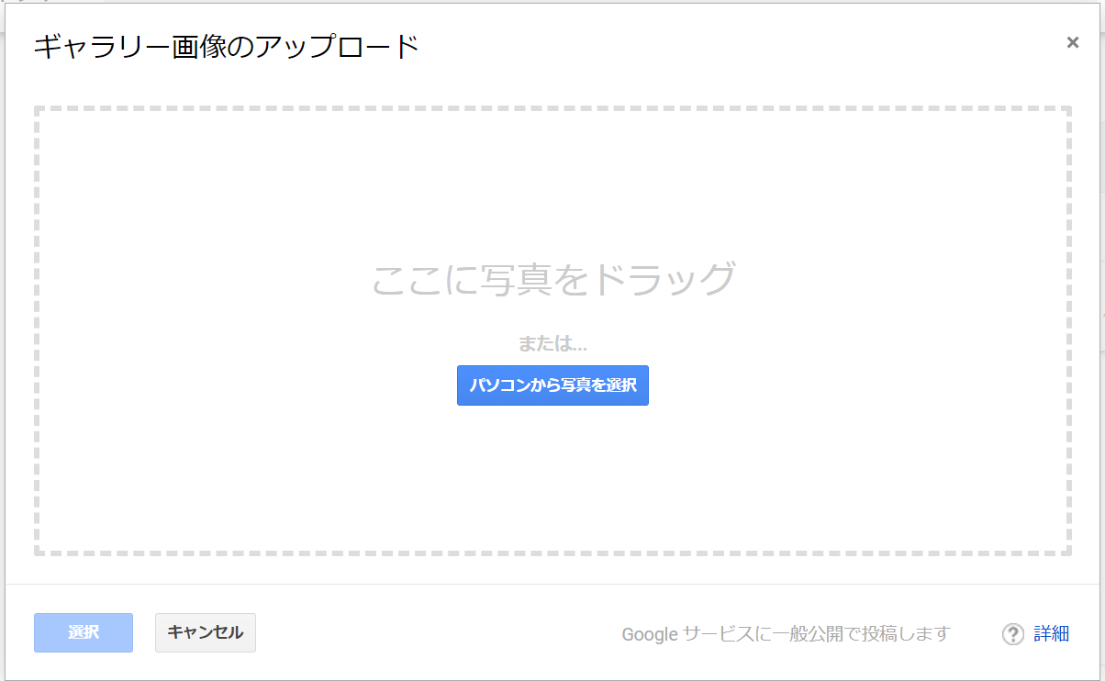Close the gallery image upload dialog
This screenshot has width=1105, height=681.
coord(1072,42)
